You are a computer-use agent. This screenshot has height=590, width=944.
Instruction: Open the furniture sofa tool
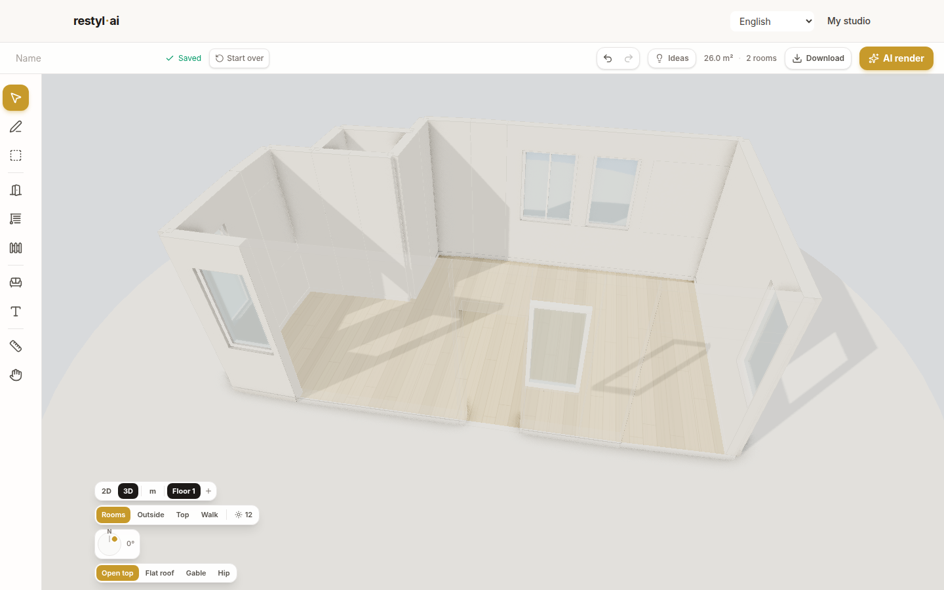click(16, 283)
